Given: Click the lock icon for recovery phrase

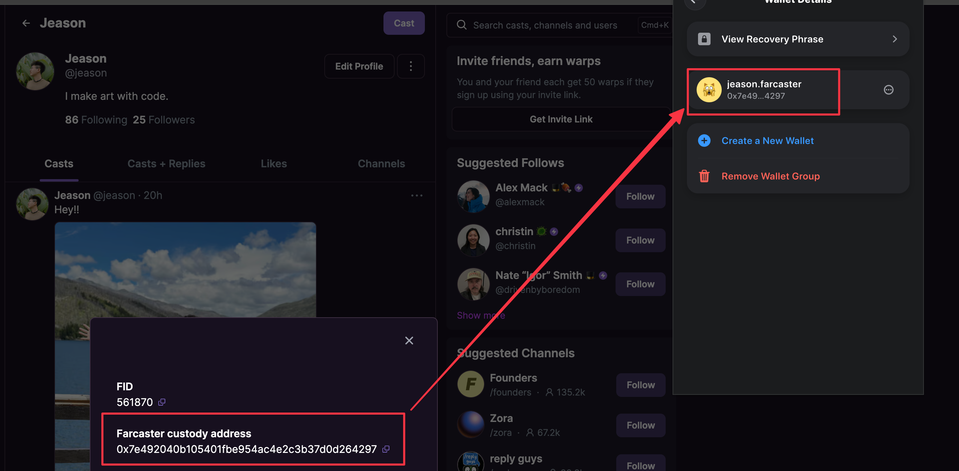Looking at the screenshot, I should click(704, 39).
